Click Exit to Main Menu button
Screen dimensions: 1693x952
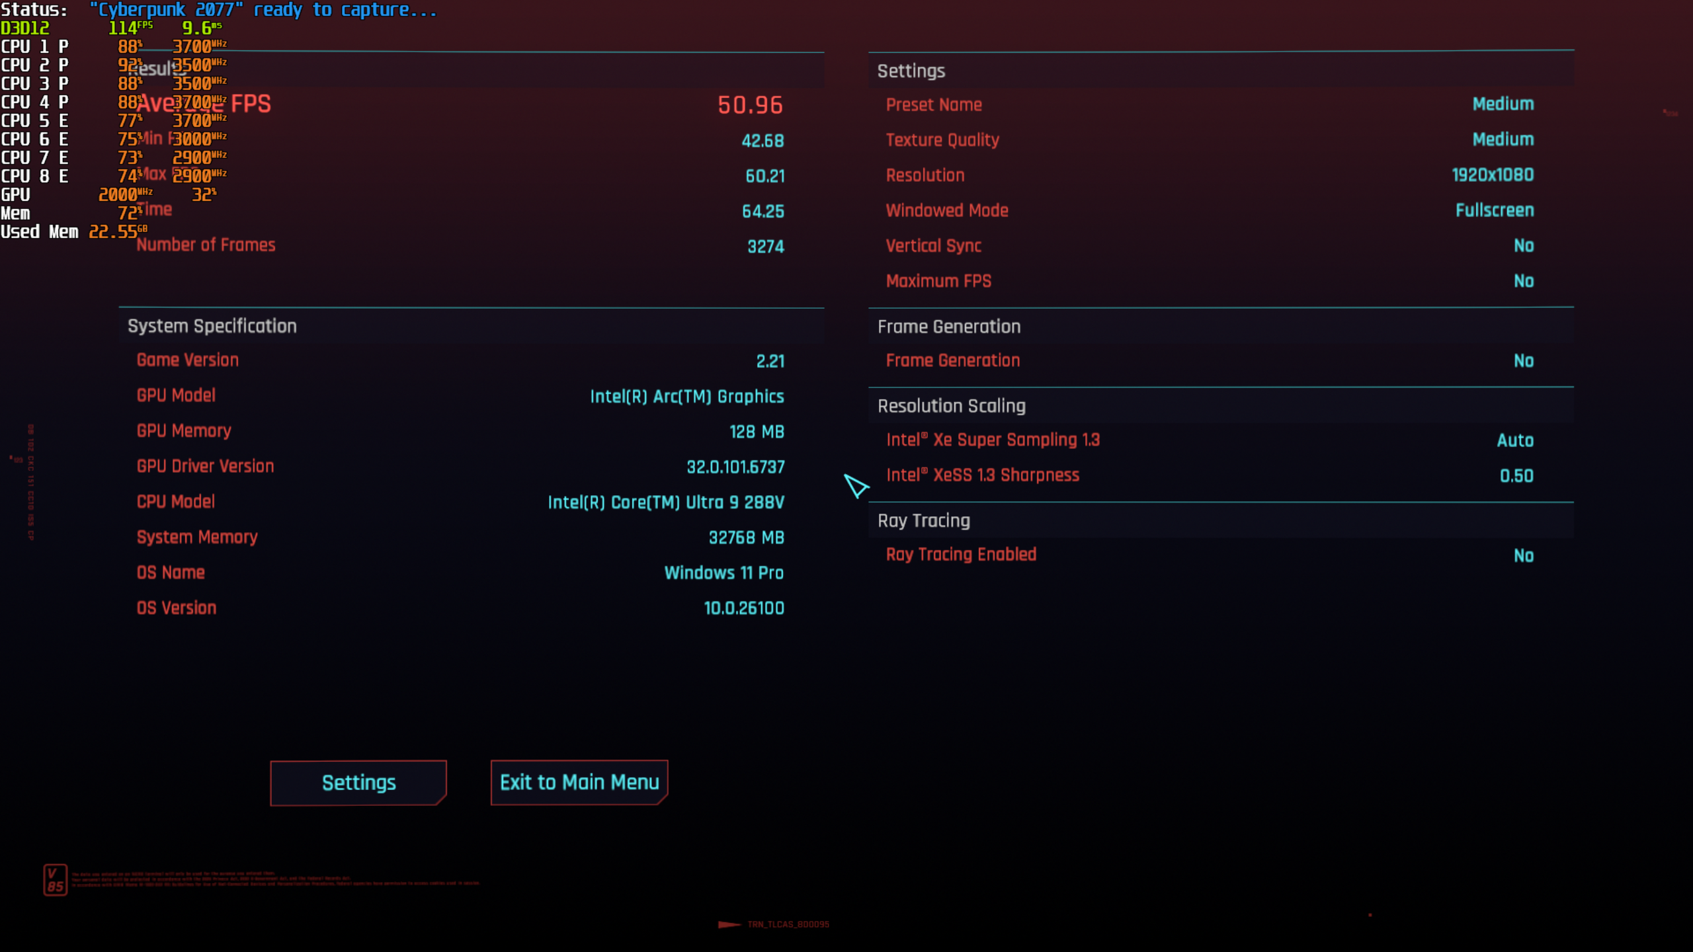(579, 783)
